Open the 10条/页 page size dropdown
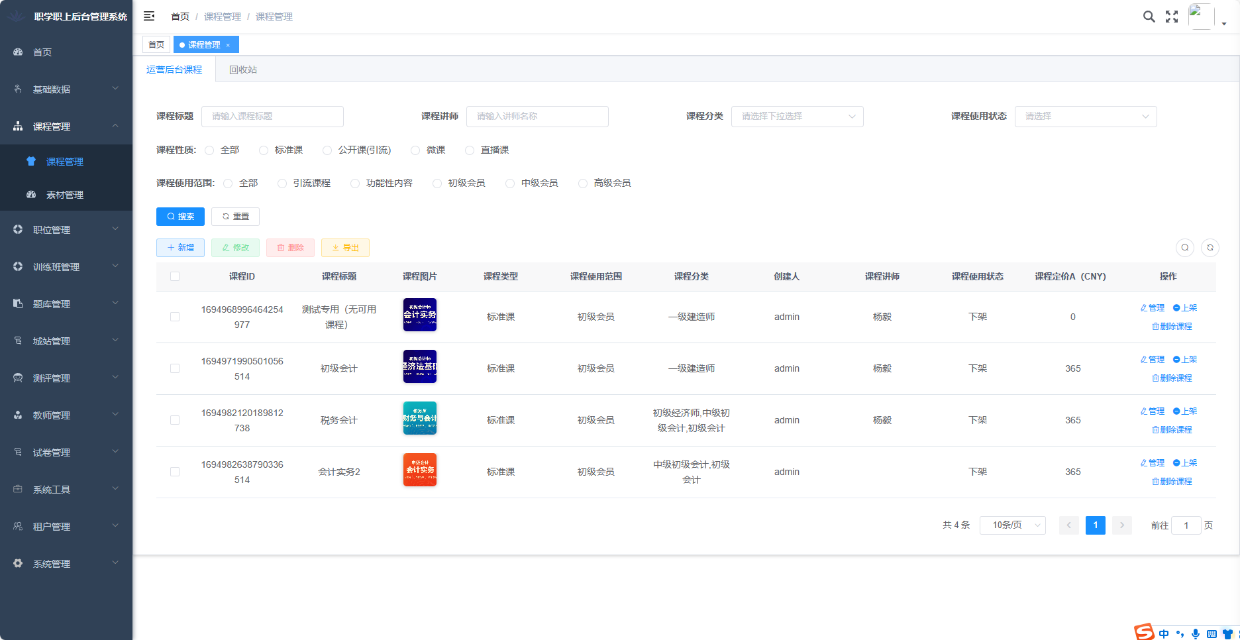1240x640 pixels. pyautogui.click(x=1013, y=525)
